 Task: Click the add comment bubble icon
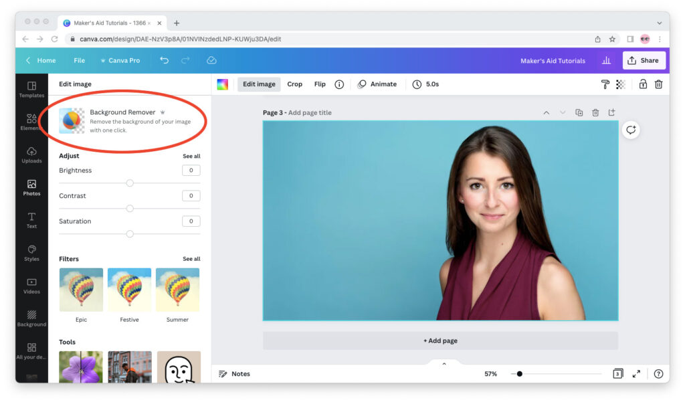[x=631, y=130]
